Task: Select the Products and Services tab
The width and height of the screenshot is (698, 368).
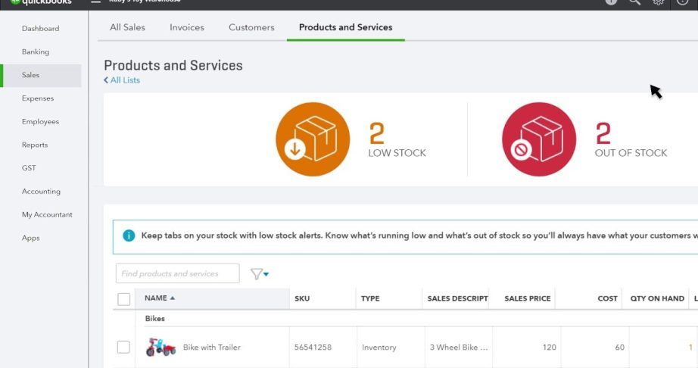Action: pyautogui.click(x=345, y=27)
